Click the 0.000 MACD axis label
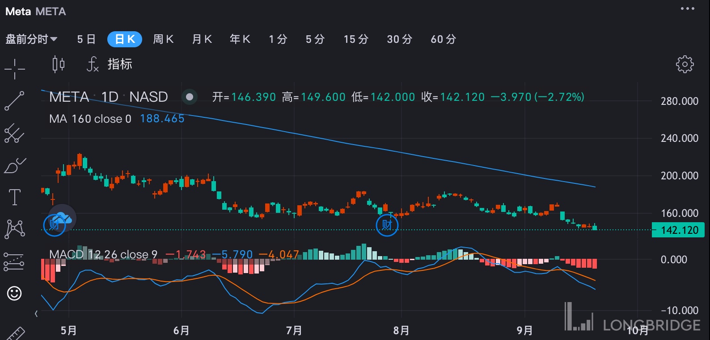710x340 pixels. 674,260
